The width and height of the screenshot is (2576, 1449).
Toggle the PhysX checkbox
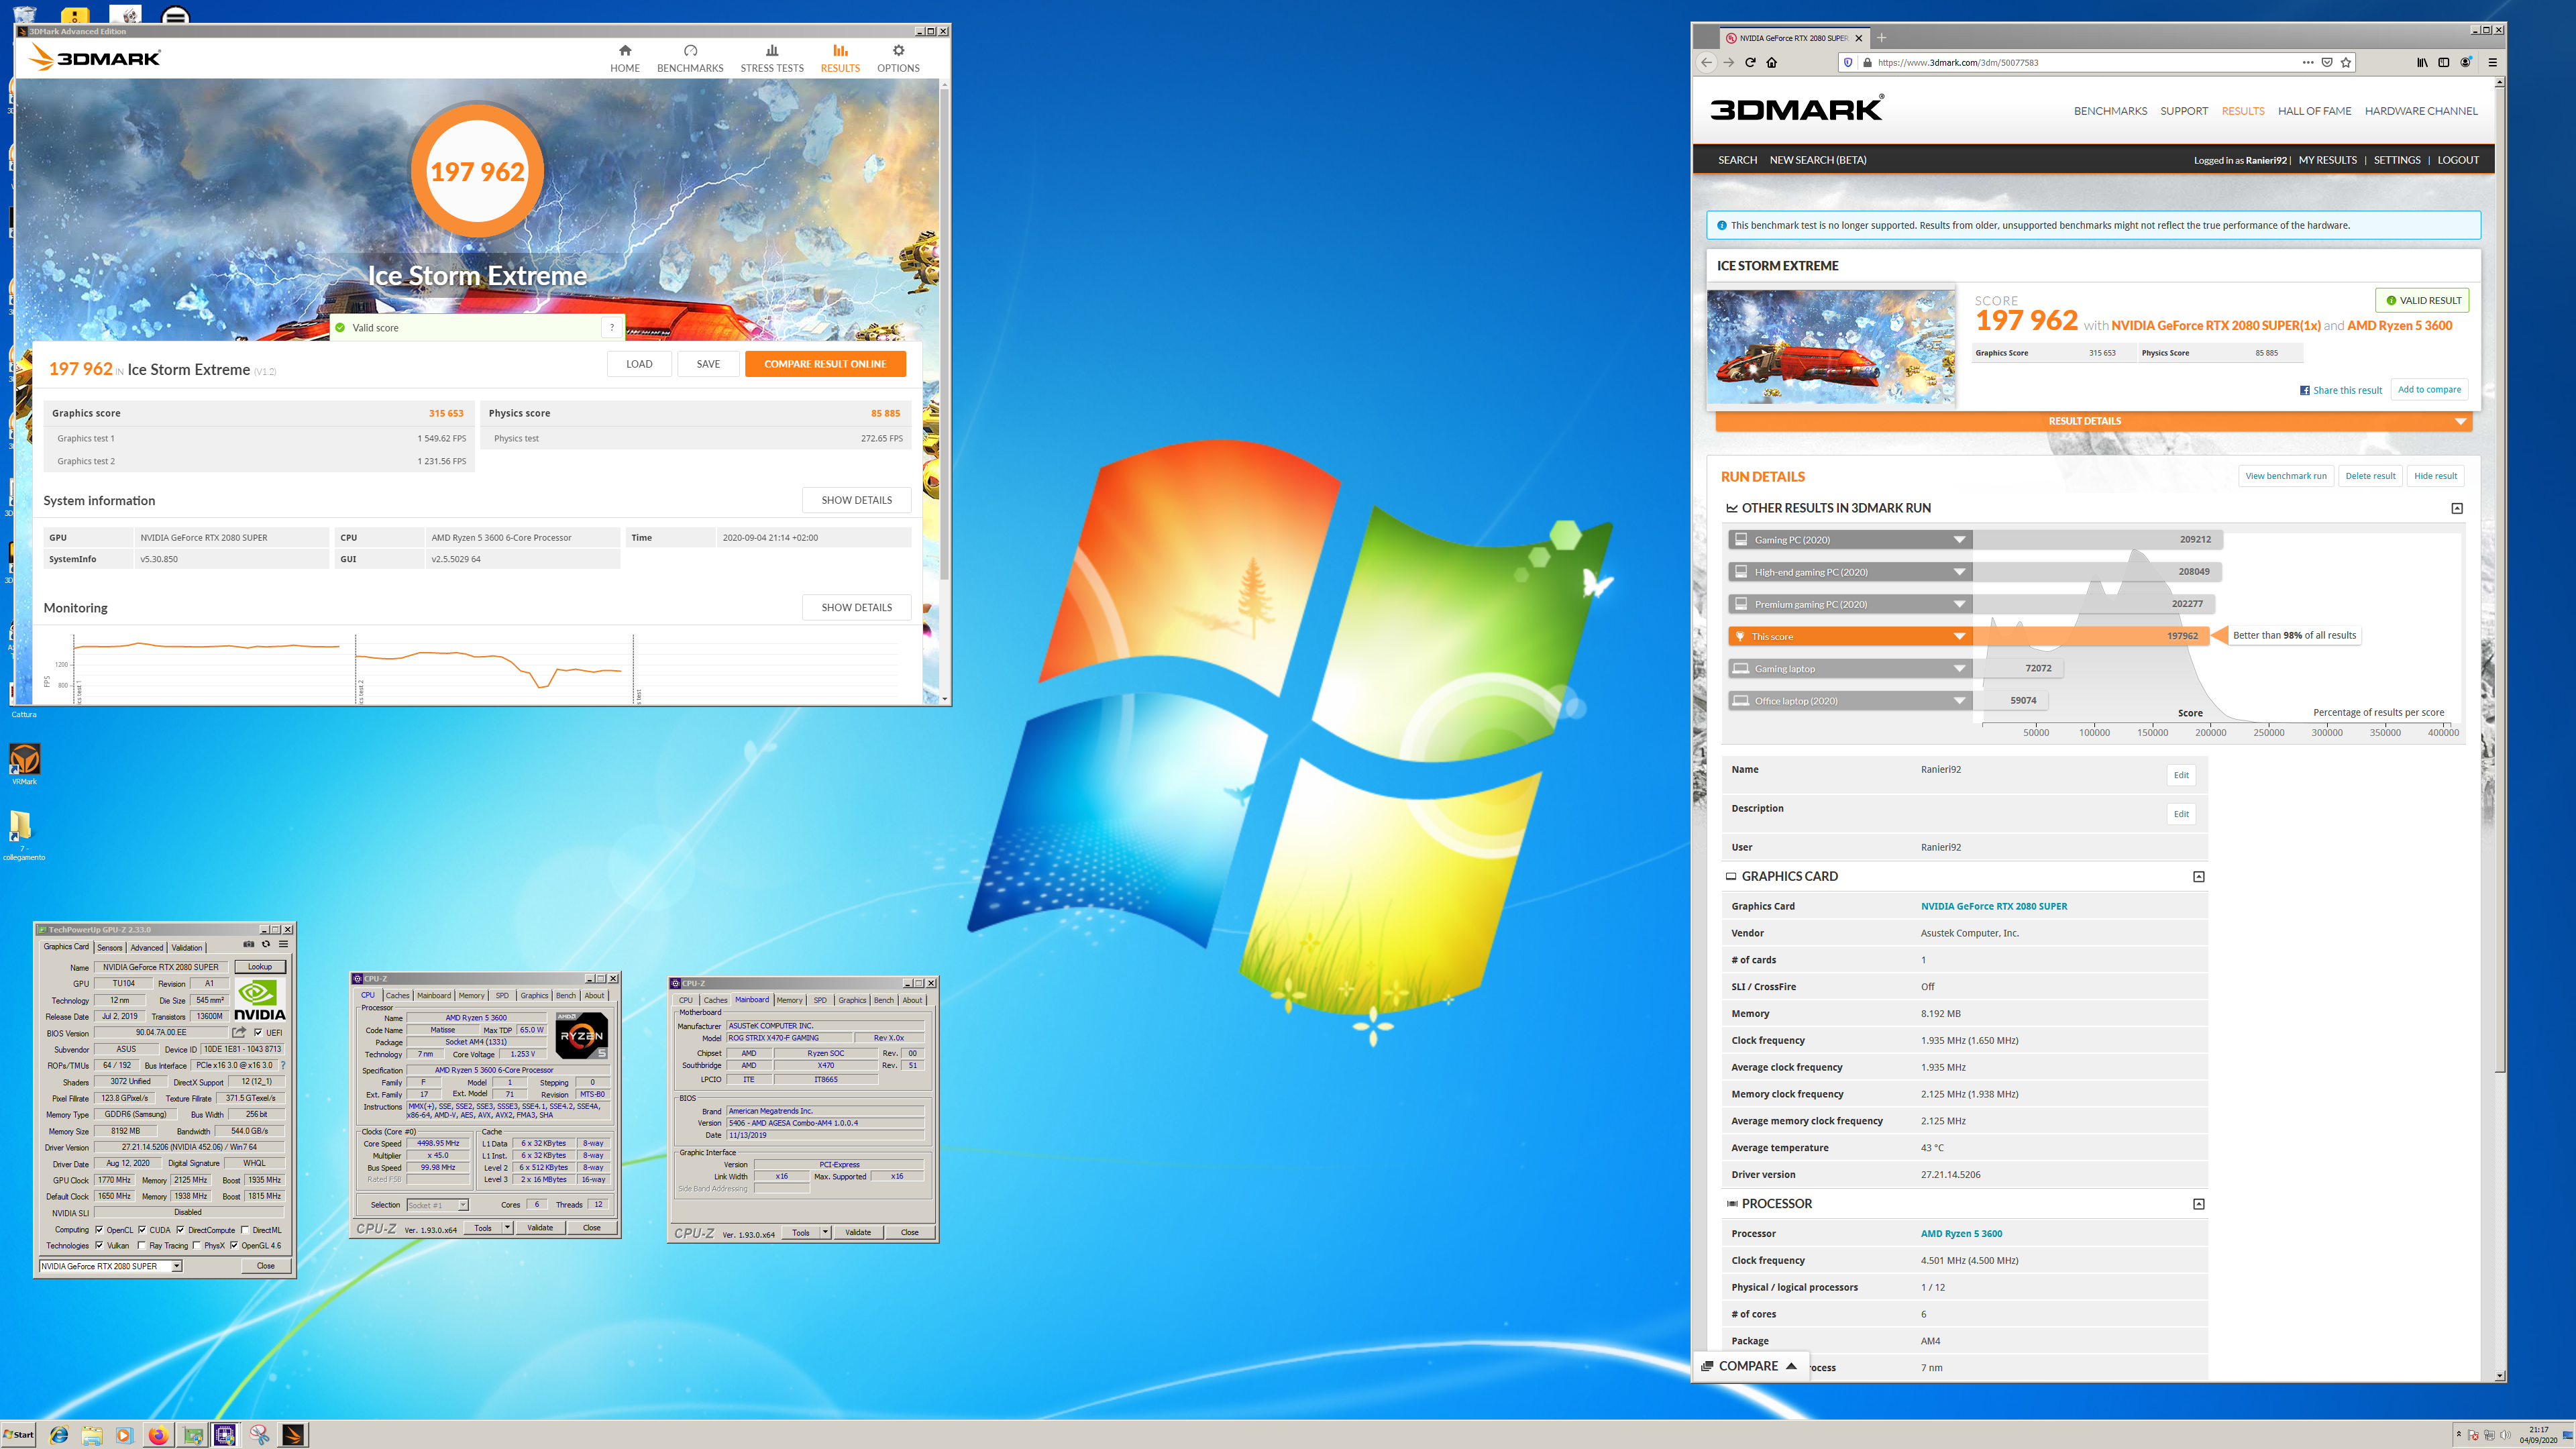196,1245
